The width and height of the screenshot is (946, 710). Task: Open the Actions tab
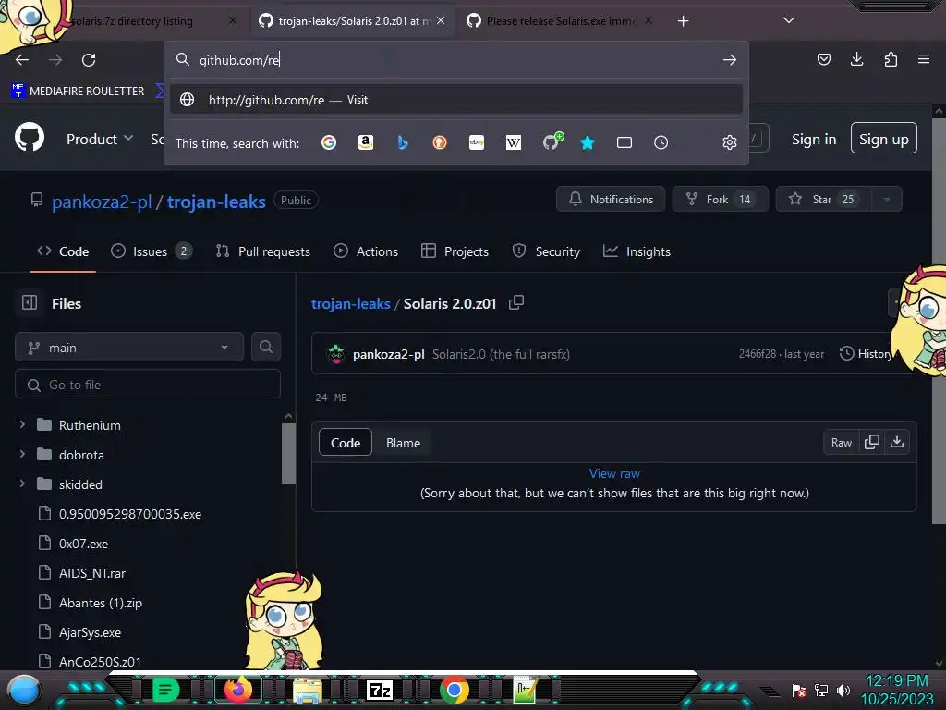(x=366, y=251)
